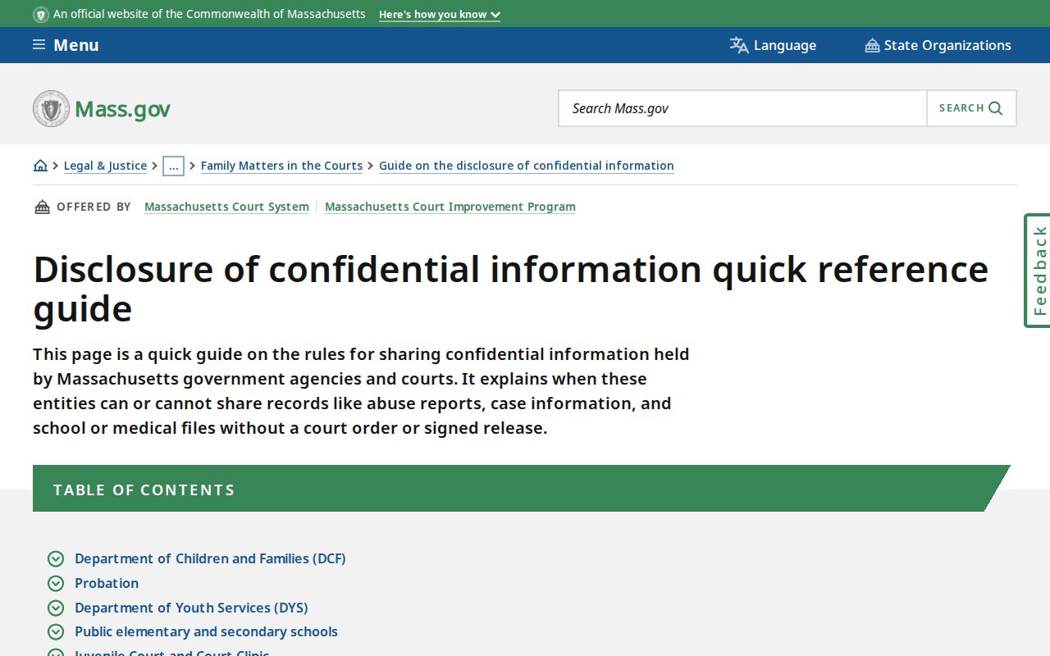Click the Mass.gov wordmark text

pyautogui.click(x=122, y=109)
